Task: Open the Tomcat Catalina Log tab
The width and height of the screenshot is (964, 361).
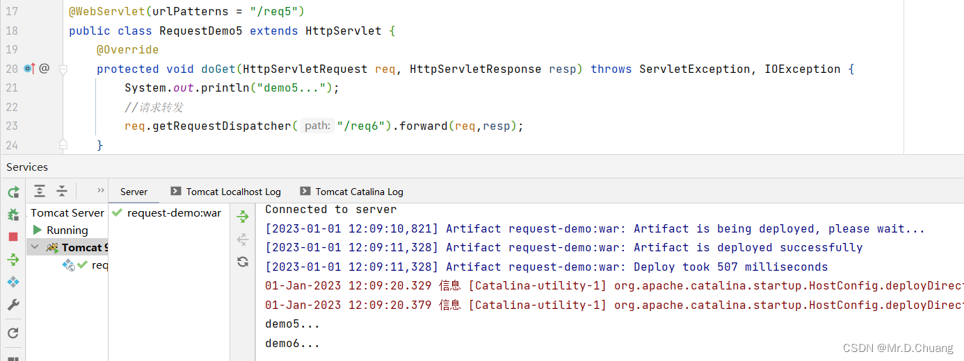Action: point(359,192)
